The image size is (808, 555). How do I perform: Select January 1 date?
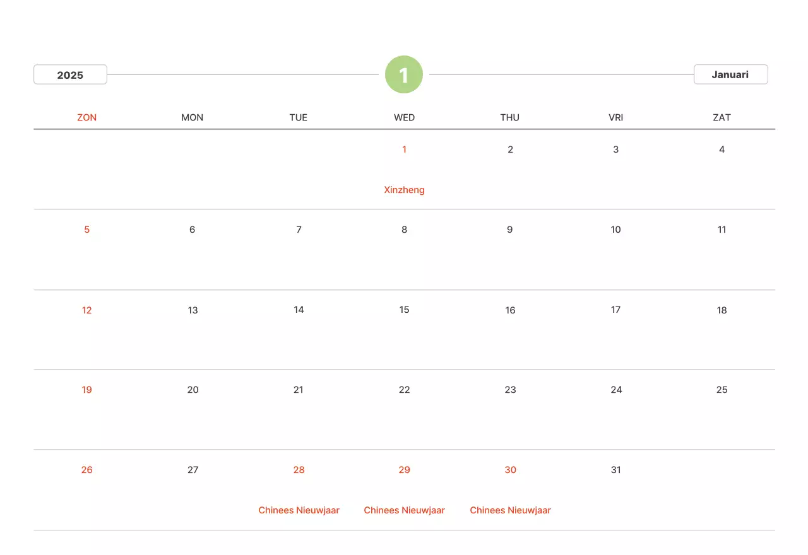(404, 149)
